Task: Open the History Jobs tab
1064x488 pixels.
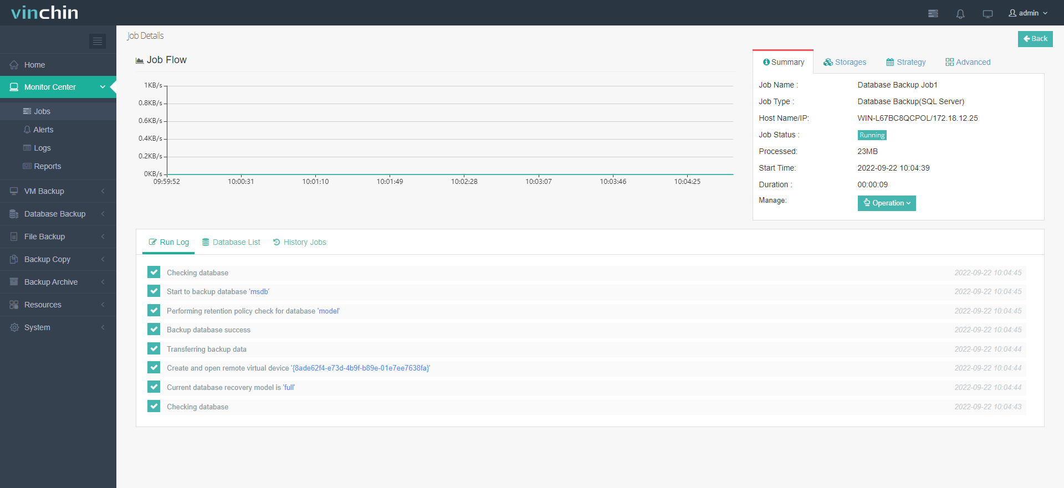Action: coord(300,242)
